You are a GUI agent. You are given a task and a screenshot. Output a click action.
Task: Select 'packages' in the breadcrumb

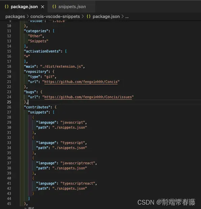[x=15, y=17]
